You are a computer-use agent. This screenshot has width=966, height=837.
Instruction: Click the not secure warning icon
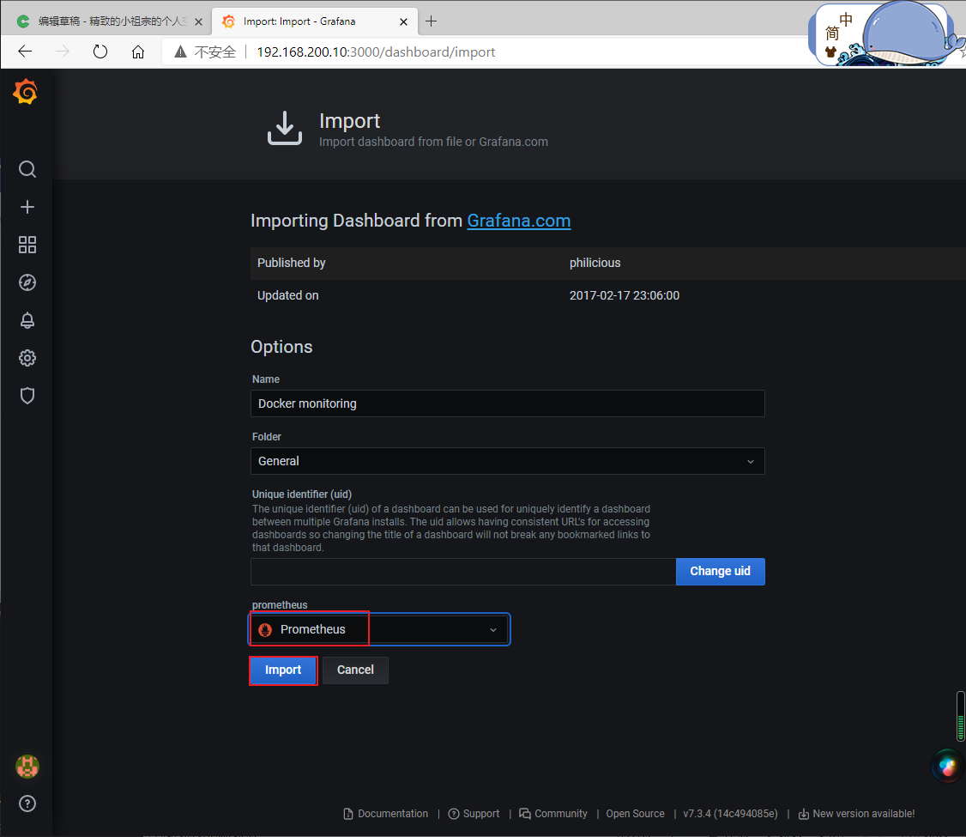180,52
